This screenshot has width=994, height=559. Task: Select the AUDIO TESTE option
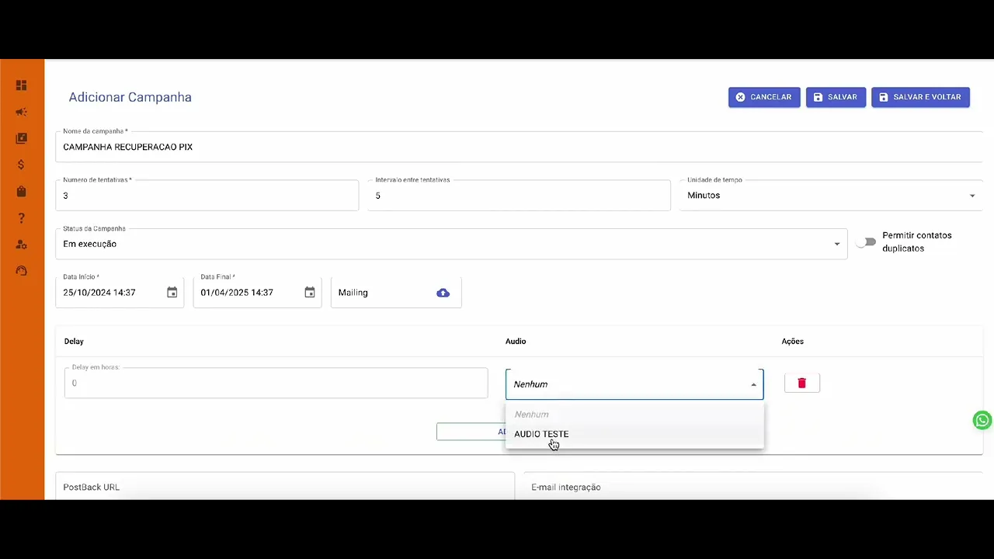pyautogui.click(x=634, y=434)
